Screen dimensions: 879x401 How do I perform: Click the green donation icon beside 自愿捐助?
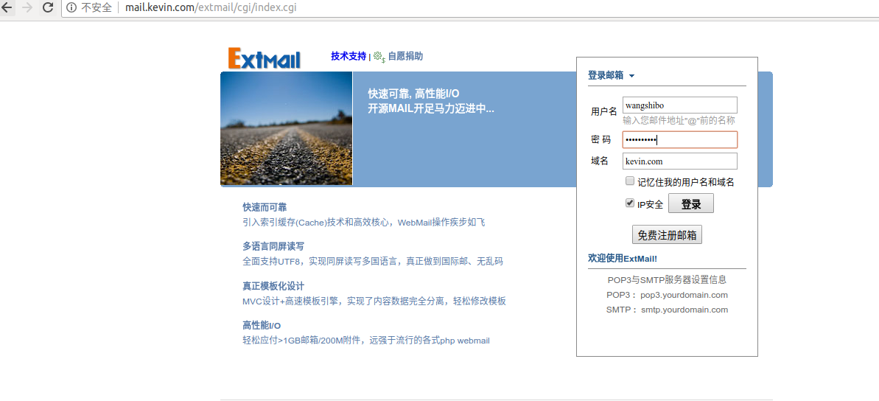pos(379,57)
